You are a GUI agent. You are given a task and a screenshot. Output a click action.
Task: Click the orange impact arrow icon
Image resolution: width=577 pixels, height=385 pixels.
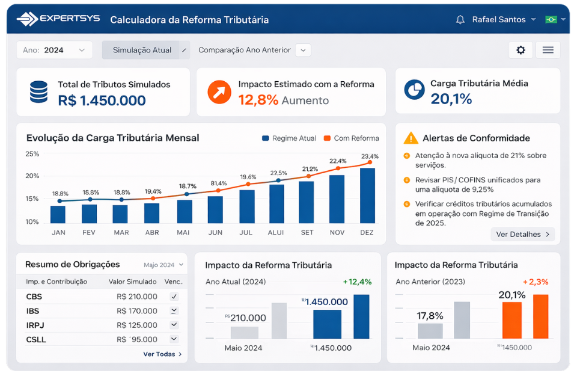(x=219, y=92)
